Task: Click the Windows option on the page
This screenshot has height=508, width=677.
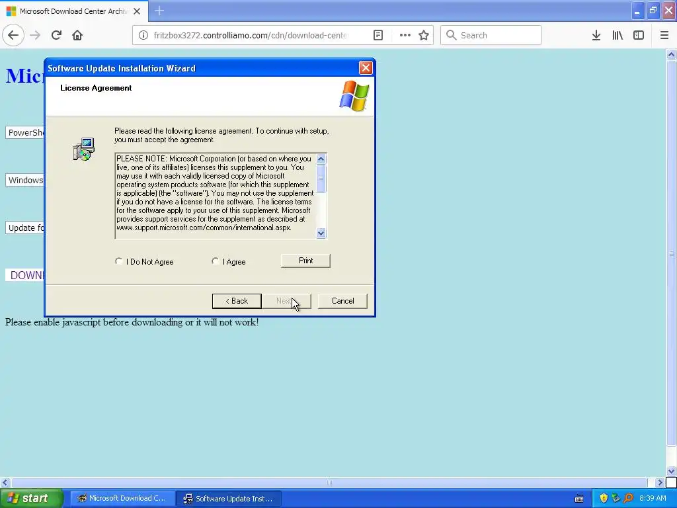Action: pyautogui.click(x=25, y=180)
